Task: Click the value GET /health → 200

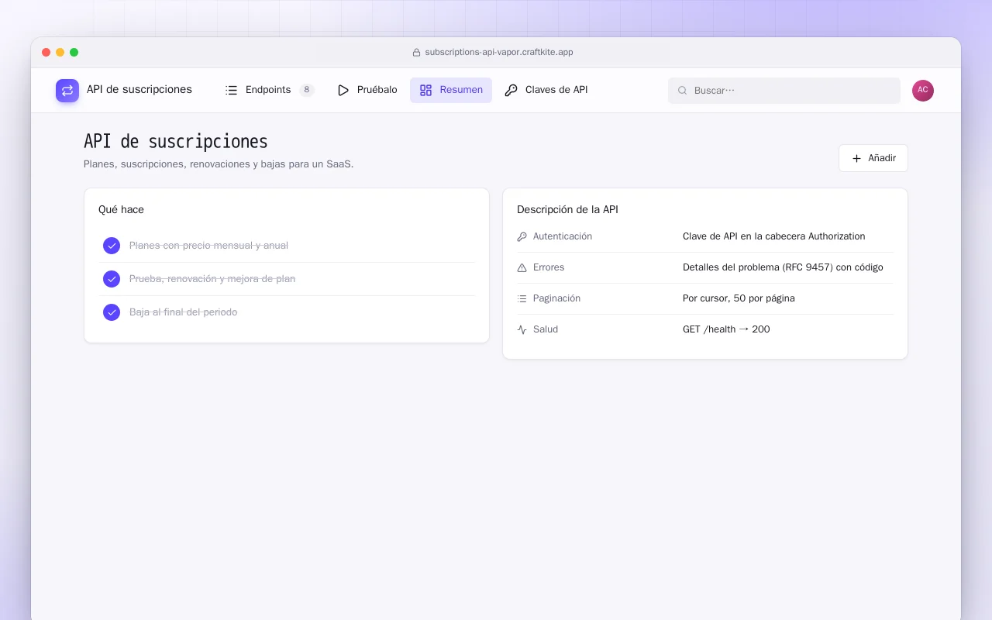Action: click(x=726, y=329)
